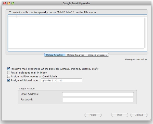Click into the Password field
The width and height of the screenshot is (153, 124).
click(98, 100)
